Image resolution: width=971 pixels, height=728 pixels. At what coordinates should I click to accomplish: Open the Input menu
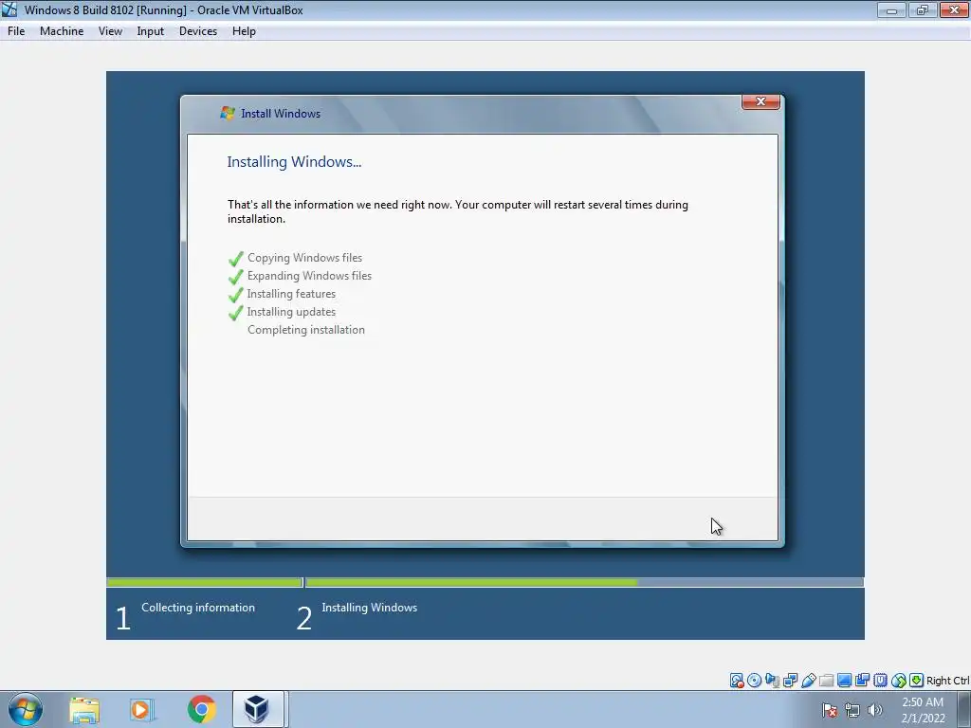[151, 31]
